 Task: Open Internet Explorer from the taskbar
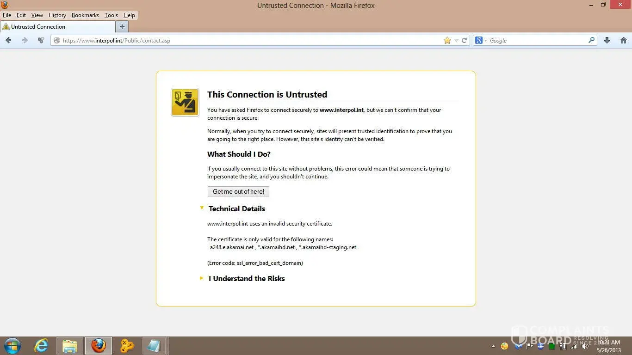(x=41, y=345)
